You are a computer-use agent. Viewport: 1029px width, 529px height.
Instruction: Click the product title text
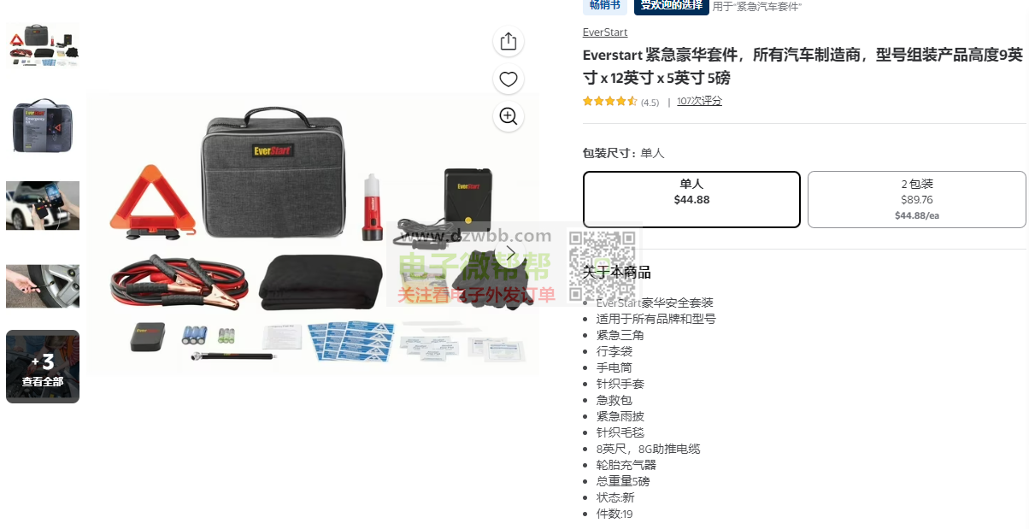pos(803,67)
